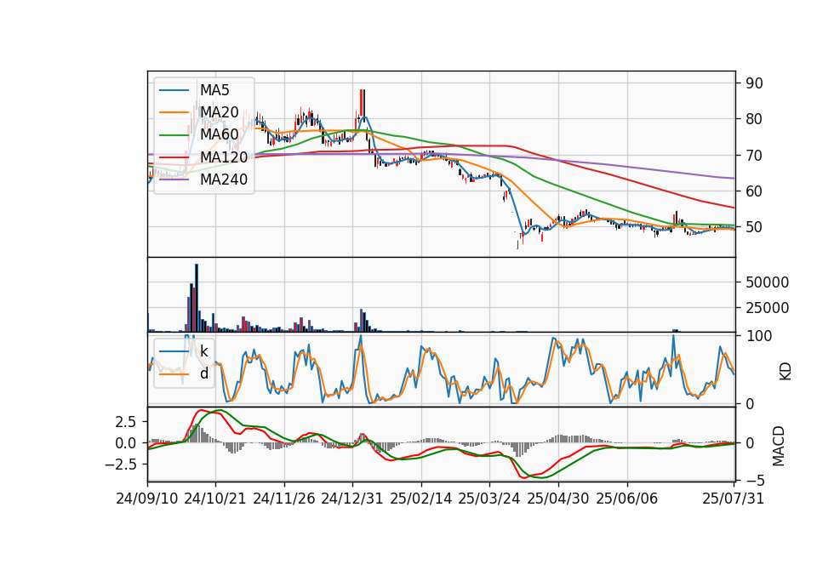Click the 'k' legend entry in KD panel
Screen dimensions: 817x587
(x=203, y=351)
